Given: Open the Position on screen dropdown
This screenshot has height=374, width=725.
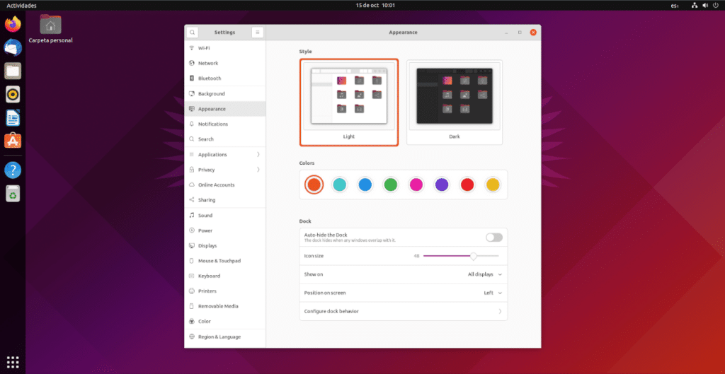Looking at the screenshot, I should (493, 293).
